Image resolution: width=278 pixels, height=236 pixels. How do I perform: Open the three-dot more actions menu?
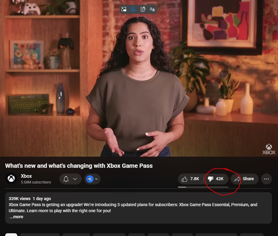(x=266, y=179)
